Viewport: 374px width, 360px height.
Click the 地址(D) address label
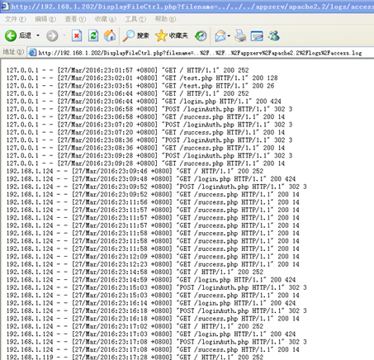(x=13, y=52)
